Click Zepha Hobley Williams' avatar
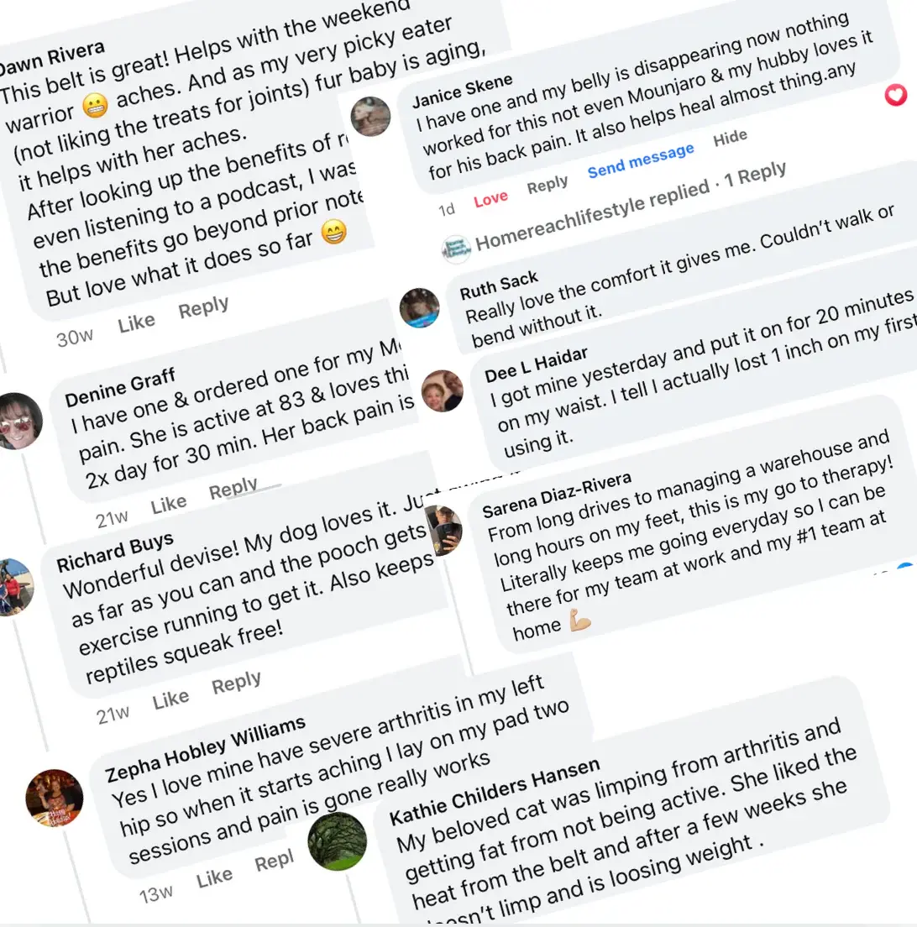Image resolution: width=917 pixels, height=927 pixels. click(55, 798)
